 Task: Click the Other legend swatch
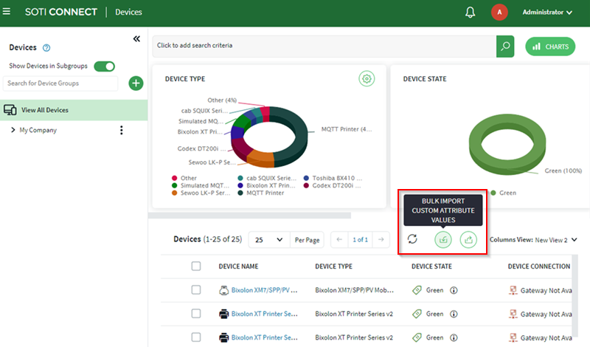coord(174,178)
